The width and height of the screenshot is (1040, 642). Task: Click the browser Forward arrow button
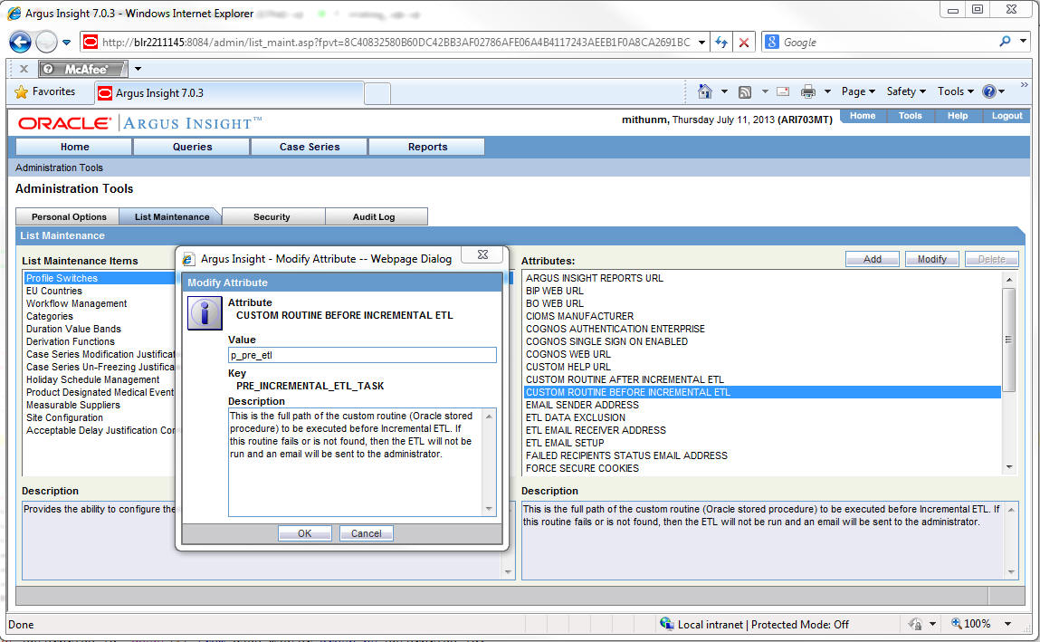point(46,43)
